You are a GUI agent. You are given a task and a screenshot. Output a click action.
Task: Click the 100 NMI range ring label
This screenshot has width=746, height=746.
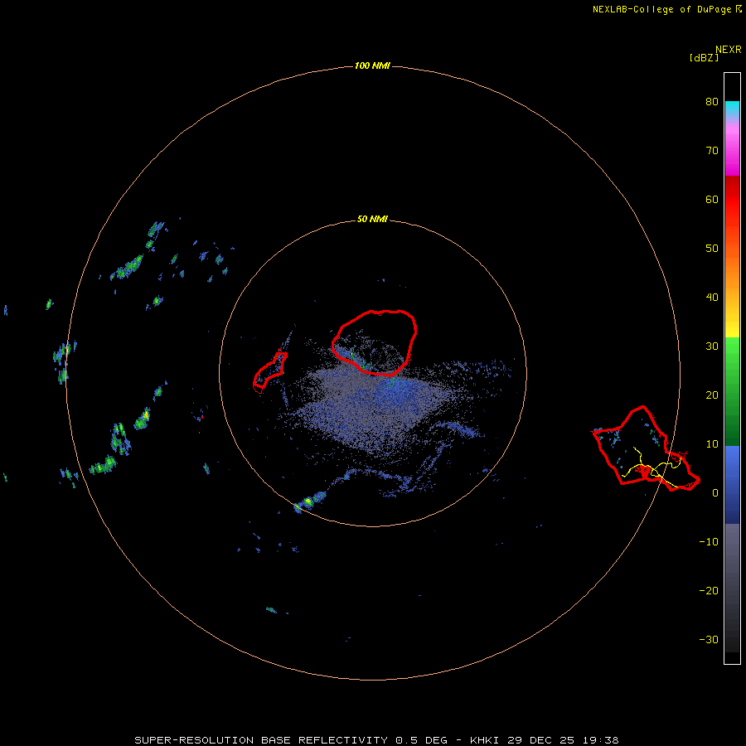[x=372, y=65]
